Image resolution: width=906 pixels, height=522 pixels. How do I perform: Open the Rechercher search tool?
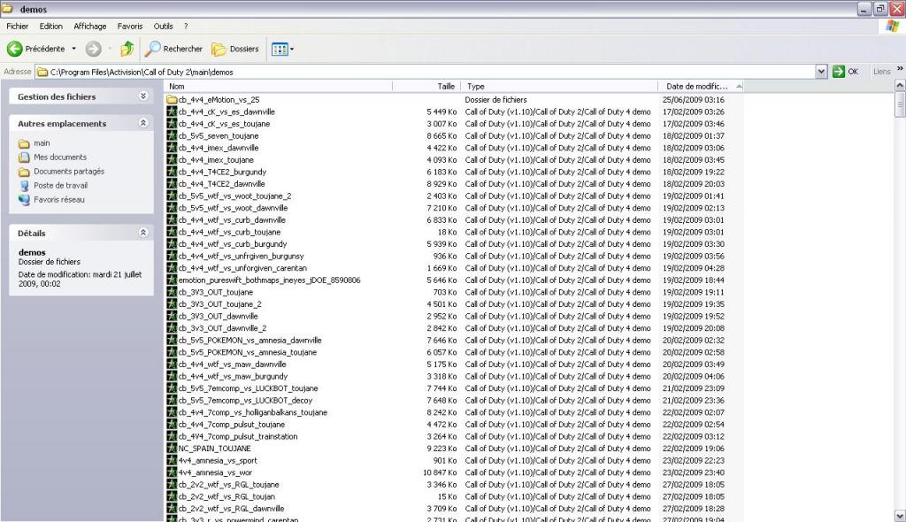tap(174, 50)
